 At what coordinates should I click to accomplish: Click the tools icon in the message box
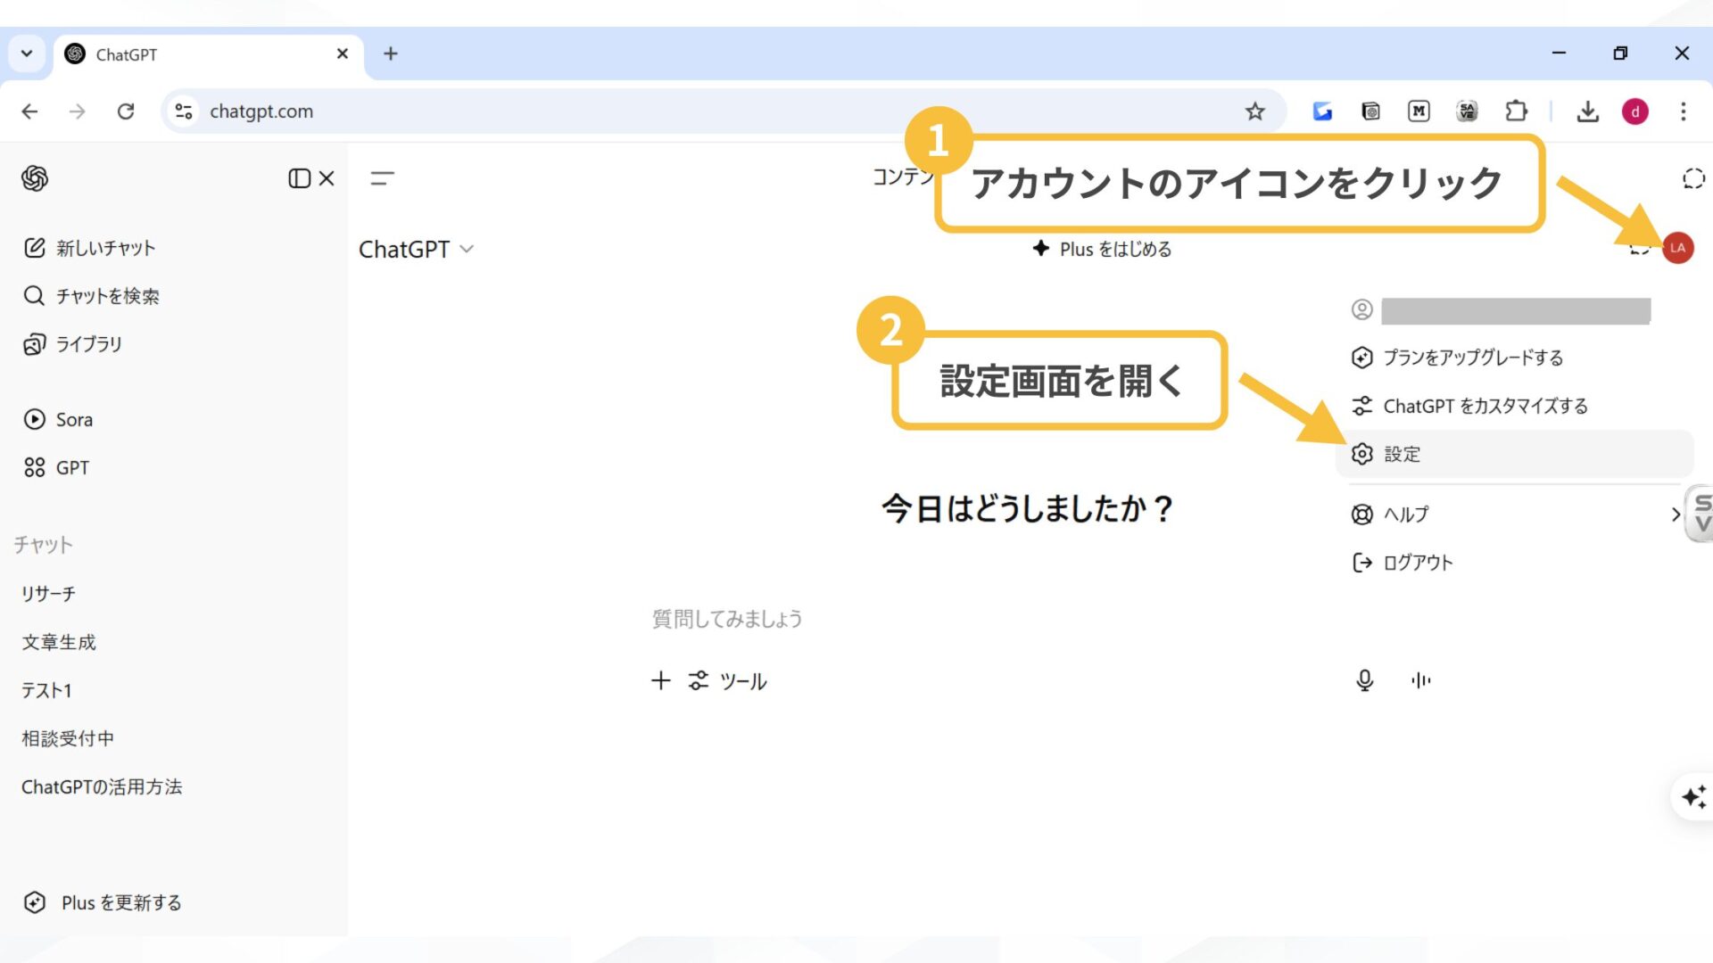pos(699,680)
